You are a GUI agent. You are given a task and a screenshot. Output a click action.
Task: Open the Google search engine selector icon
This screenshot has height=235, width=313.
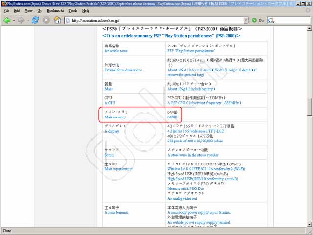point(271,20)
